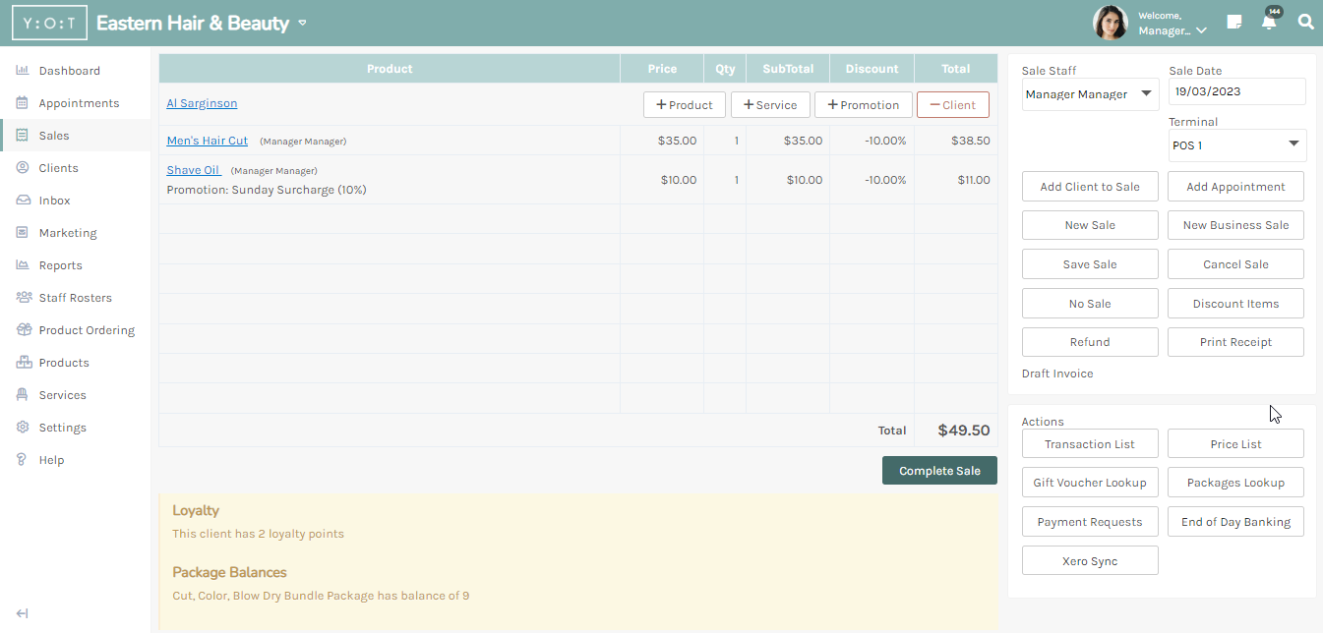The height and width of the screenshot is (633, 1323).
Task: Open the notes icon in header
Action: click(x=1234, y=22)
